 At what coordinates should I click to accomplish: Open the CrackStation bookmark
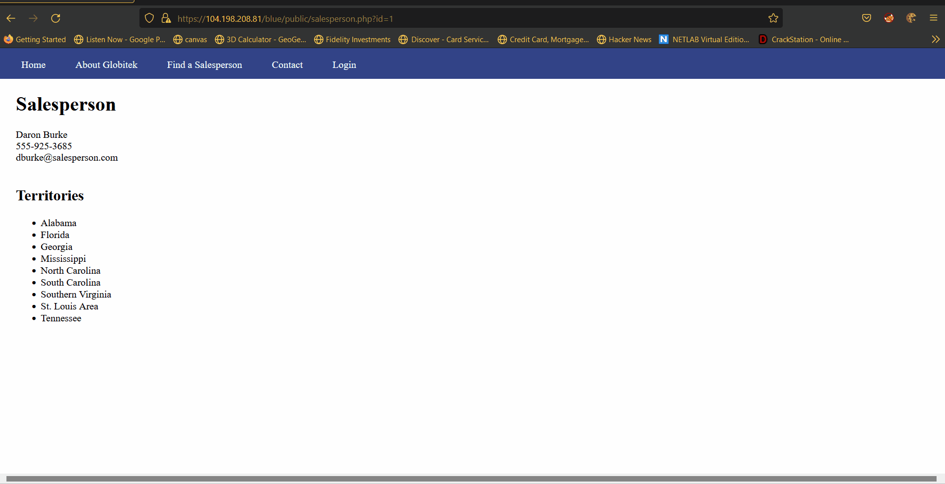[803, 39]
